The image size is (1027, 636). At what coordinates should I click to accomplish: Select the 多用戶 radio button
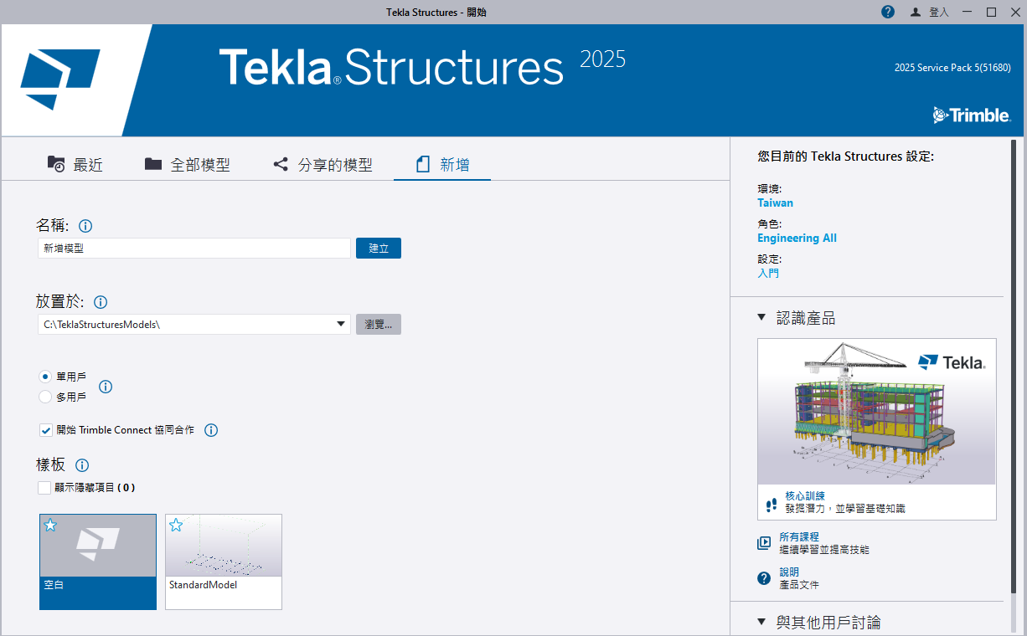click(45, 397)
